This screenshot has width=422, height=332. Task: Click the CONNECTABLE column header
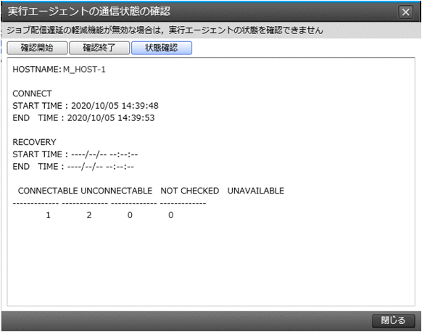pyautogui.click(x=48, y=191)
